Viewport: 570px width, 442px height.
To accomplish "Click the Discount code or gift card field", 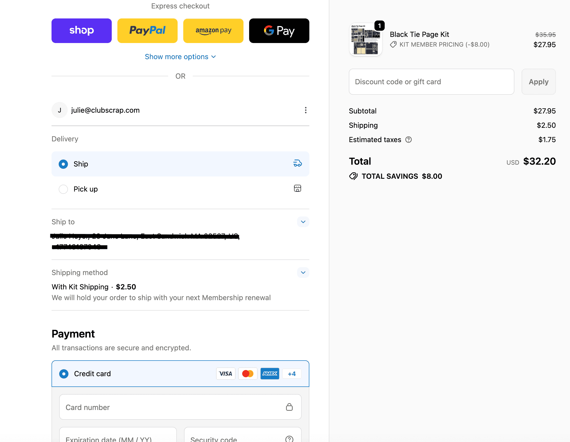I will [x=431, y=82].
